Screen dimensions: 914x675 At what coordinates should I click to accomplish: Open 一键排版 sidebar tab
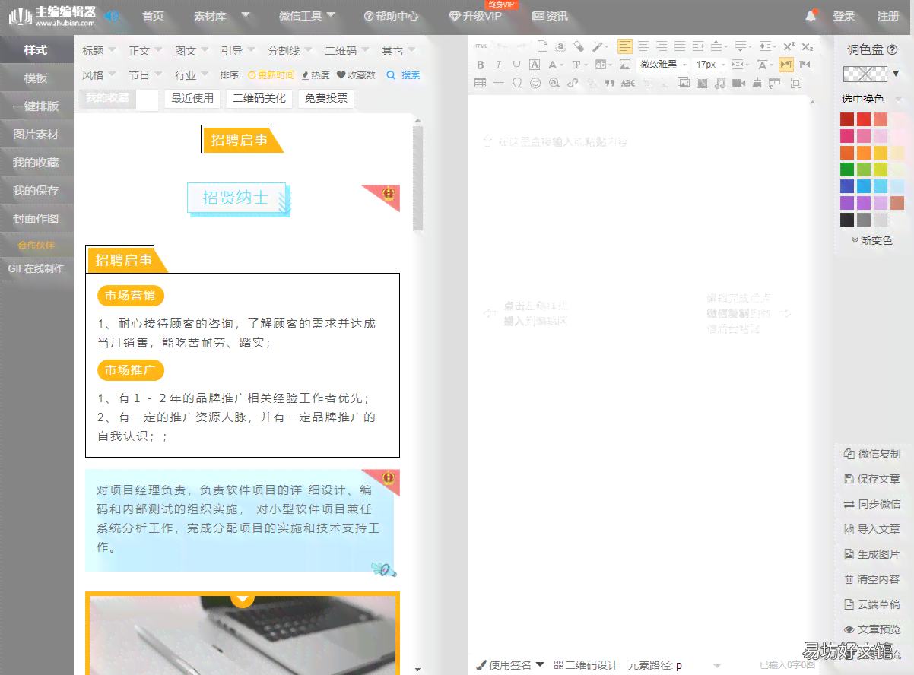pos(36,106)
